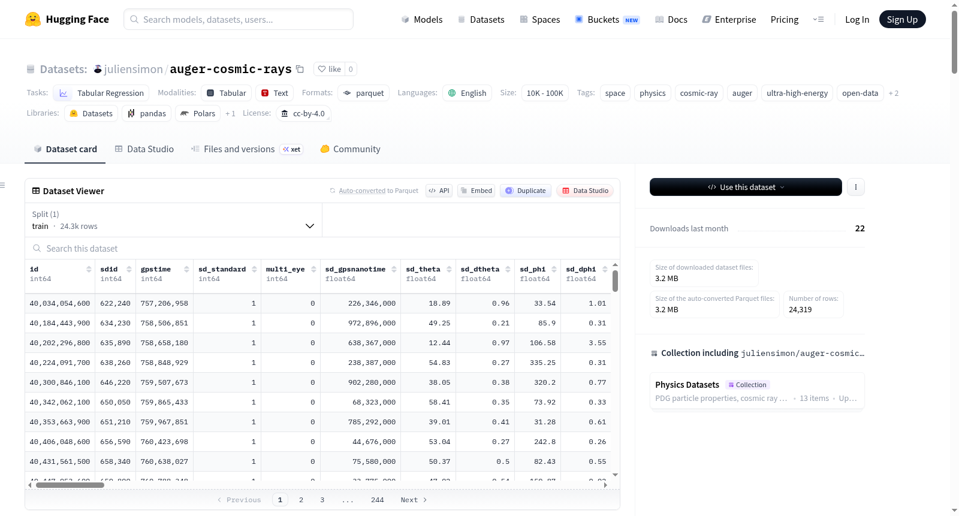The image size is (959, 516).
Task: Sort the sd_standard column
Action: (255, 270)
